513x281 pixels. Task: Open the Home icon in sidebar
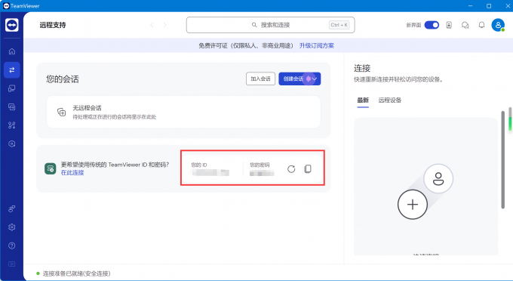[x=12, y=51]
